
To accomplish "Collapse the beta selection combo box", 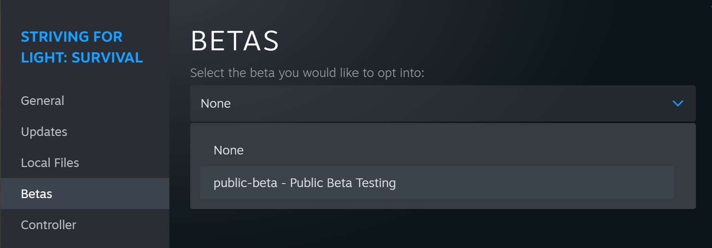I will click(443, 103).
